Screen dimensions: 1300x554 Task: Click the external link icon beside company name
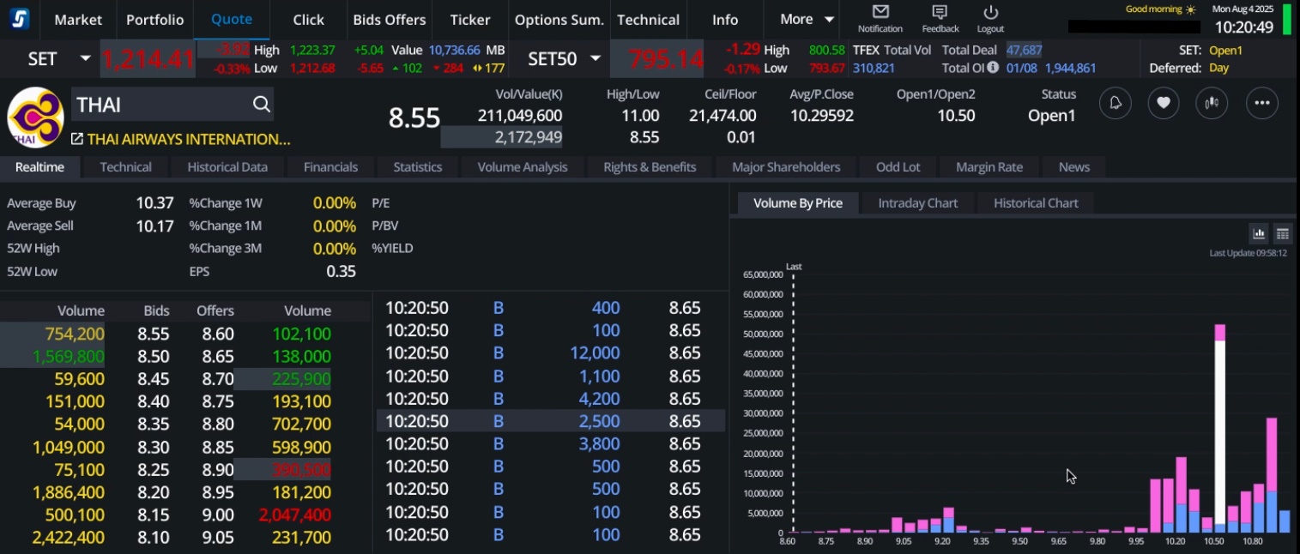(x=77, y=139)
